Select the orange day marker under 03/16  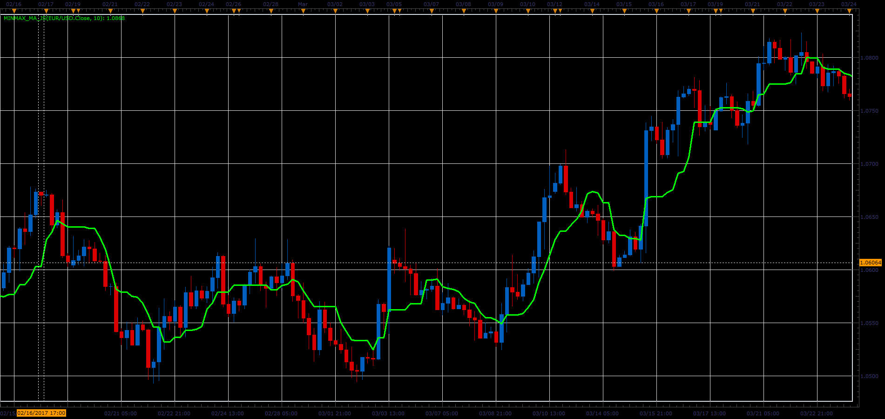tap(656, 11)
